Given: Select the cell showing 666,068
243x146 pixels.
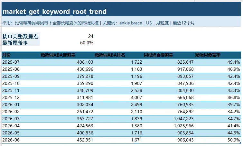Looking at the screenshot, I should pyautogui.click(x=169, y=97).
